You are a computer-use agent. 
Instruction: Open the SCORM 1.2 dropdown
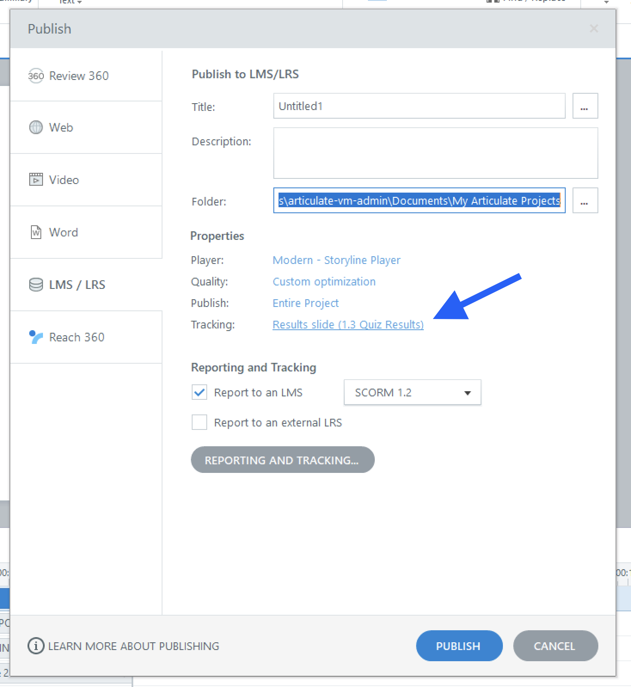[412, 393]
